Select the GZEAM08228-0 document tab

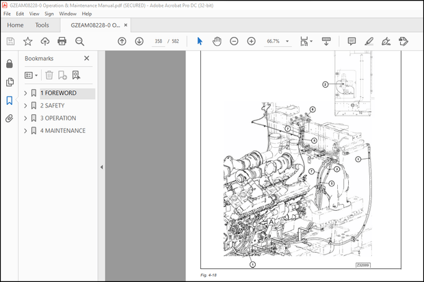click(x=95, y=25)
